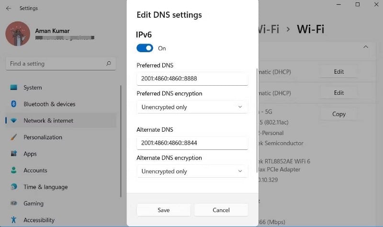This screenshot has height=227, width=383.
Task: Click the Time & language globe icon
Action: pos(14,187)
